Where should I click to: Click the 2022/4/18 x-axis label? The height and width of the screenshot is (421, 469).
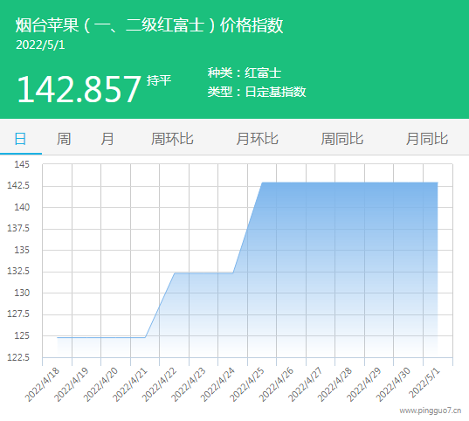pos(43,385)
